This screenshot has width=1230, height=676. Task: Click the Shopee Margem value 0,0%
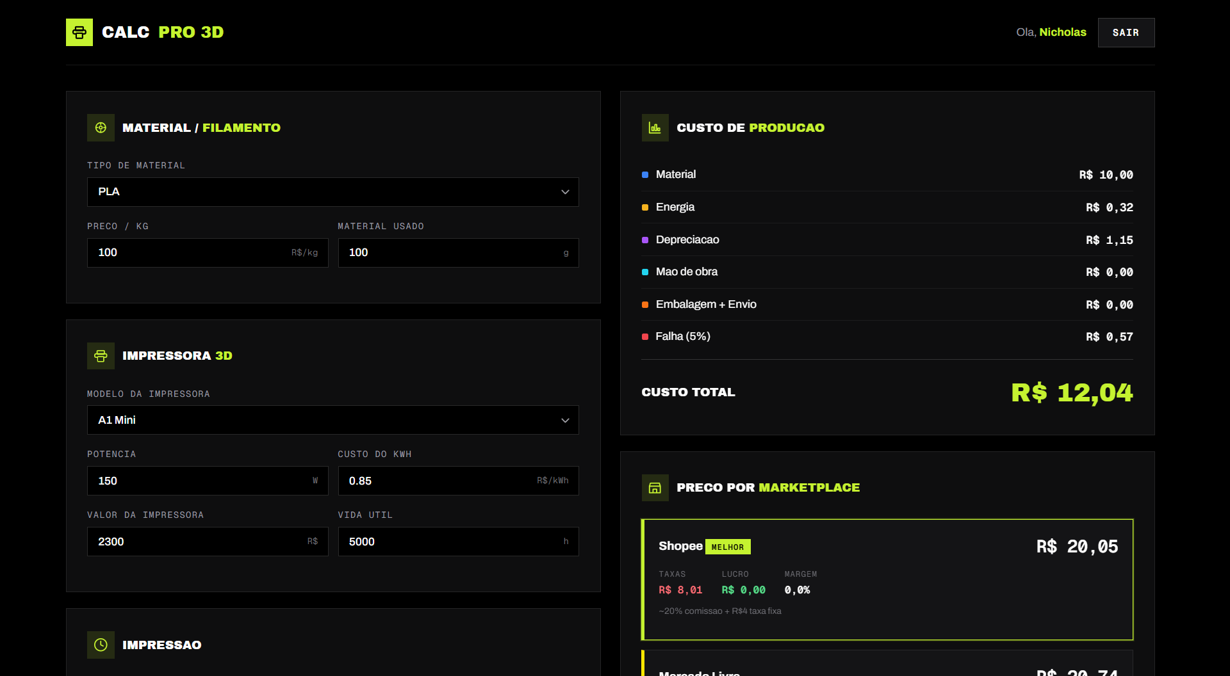[798, 590]
